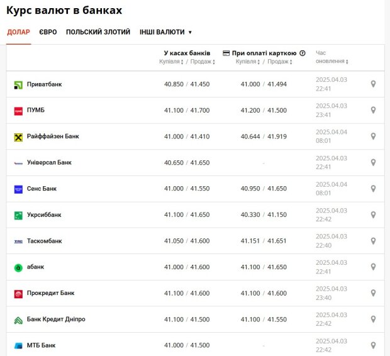Click the red Прокредит Банк logo

click(x=18, y=294)
